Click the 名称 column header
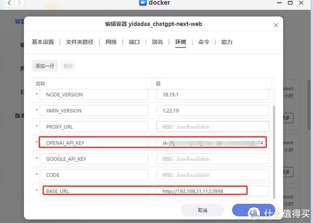Image resolution: width=313 pixels, height=223 pixels. [41, 83]
